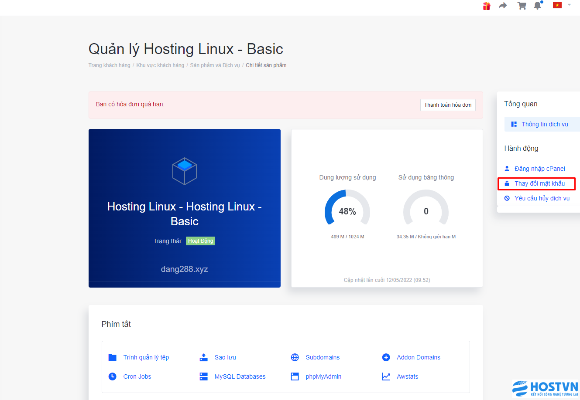The image size is (580, 400).
Task: Click Thanh toán hóa đơn button
Action: pyautogui.click(x=448, y=105)
